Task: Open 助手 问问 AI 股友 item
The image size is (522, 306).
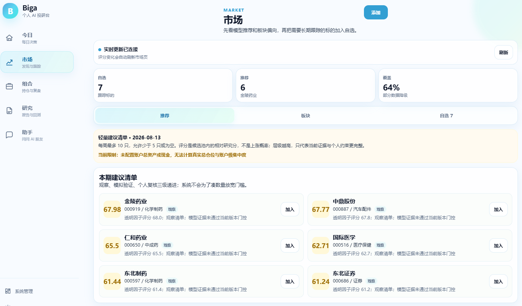Action: (37, 135)
